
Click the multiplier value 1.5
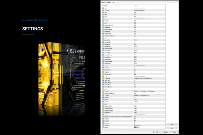point(135,21)
